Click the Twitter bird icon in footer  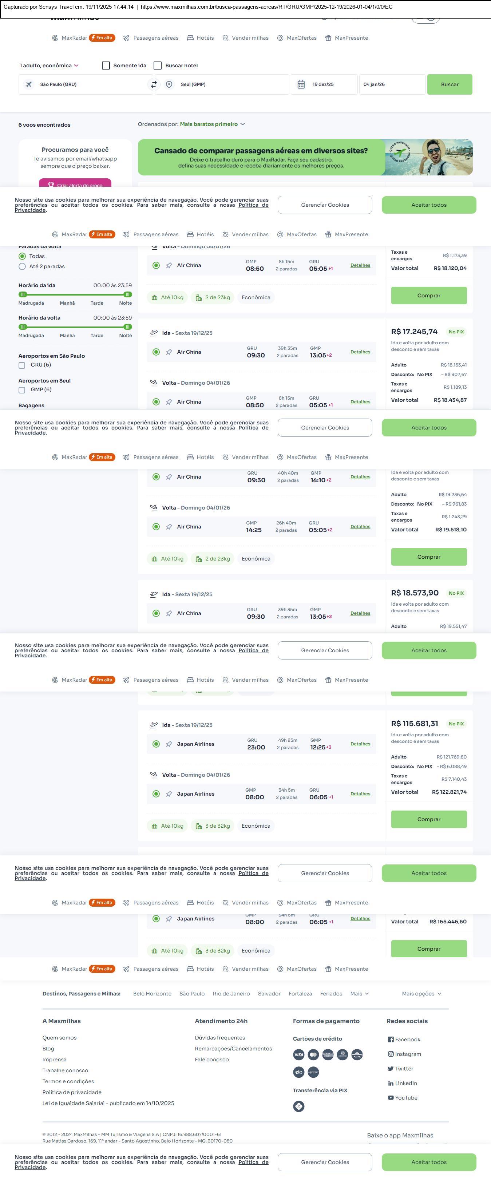point(391,1069)
